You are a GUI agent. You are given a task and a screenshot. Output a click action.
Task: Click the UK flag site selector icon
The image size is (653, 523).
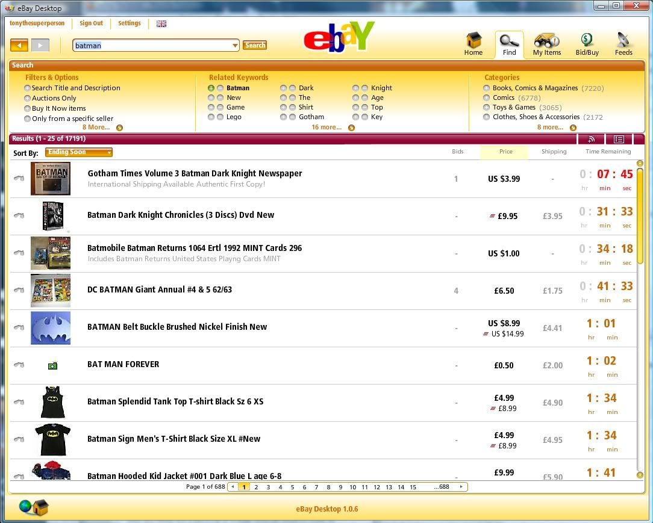[x=161, y=23]
